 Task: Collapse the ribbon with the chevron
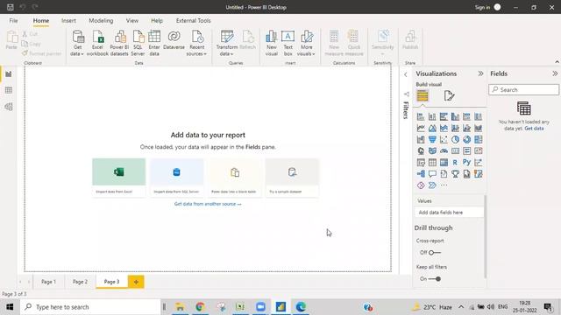point(557,62)
